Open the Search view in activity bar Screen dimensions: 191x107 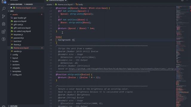[4, 9]
